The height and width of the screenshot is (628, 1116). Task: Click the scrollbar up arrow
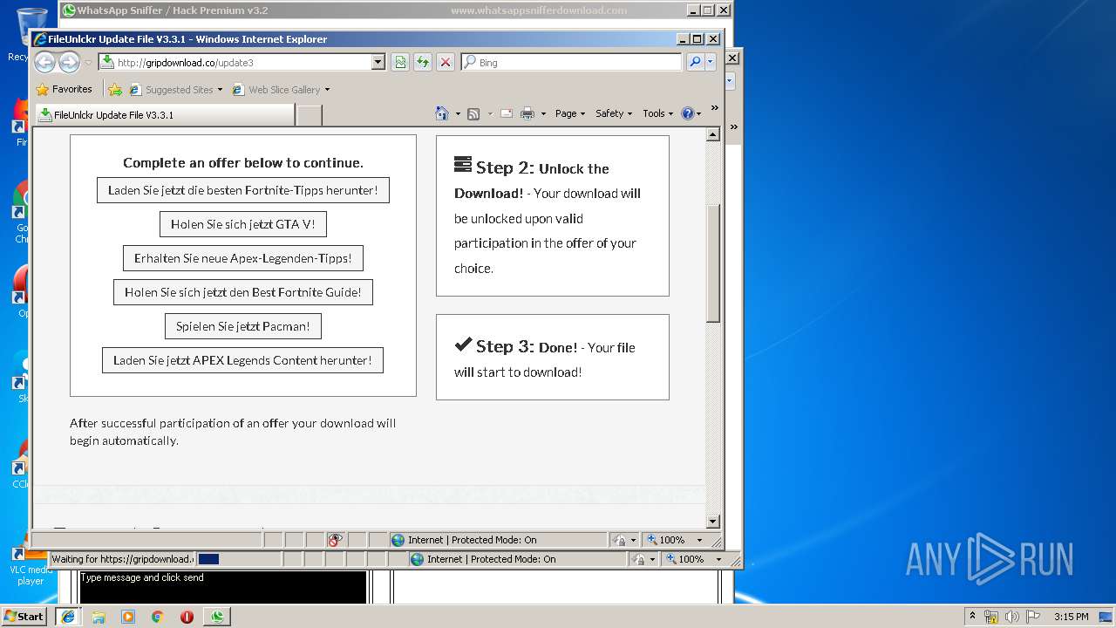713,134
